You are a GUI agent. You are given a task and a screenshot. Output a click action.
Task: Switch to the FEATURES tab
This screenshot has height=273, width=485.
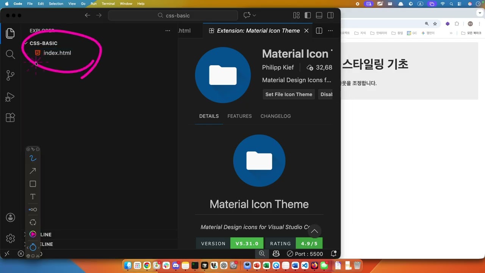[x=239, y=116]
